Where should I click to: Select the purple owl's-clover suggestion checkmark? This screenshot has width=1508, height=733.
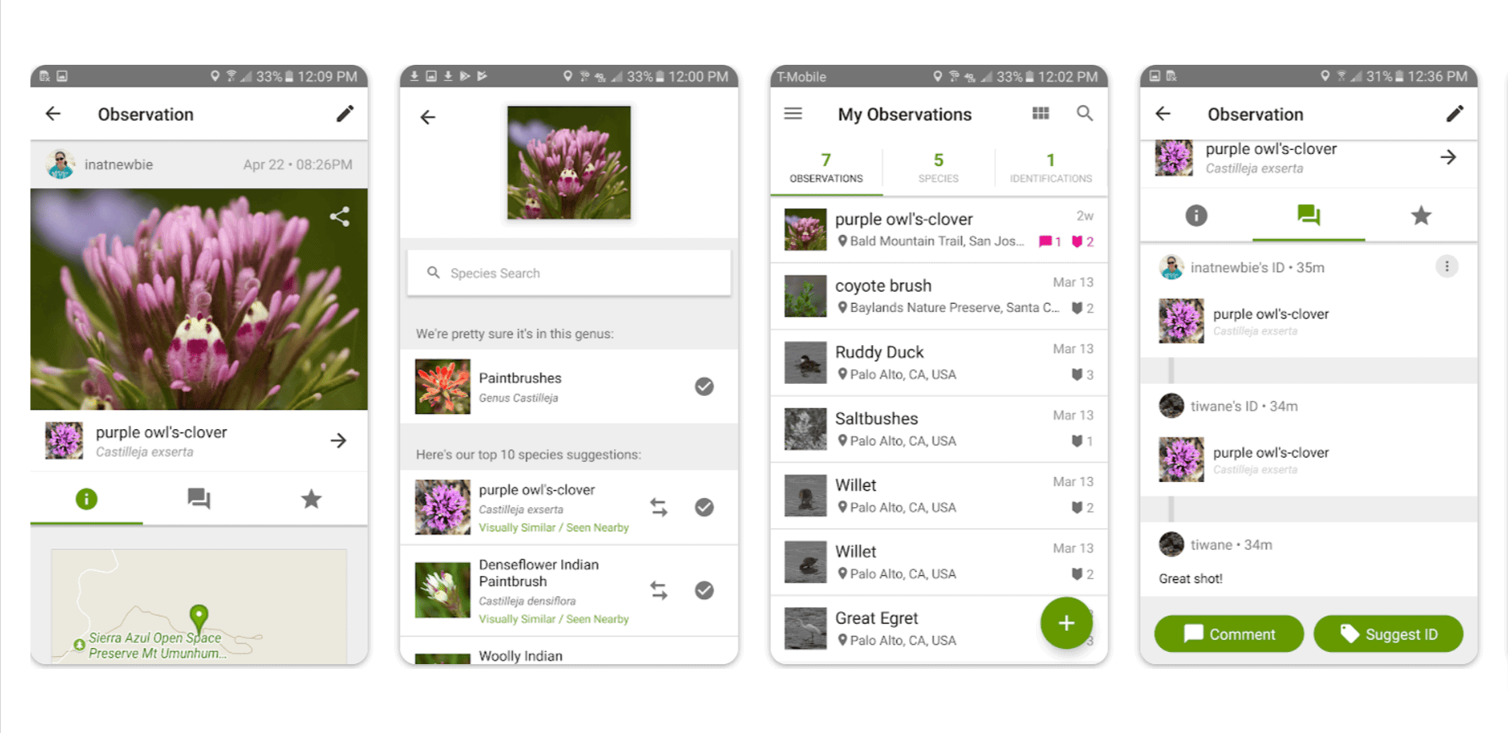[x=705, y=507]
